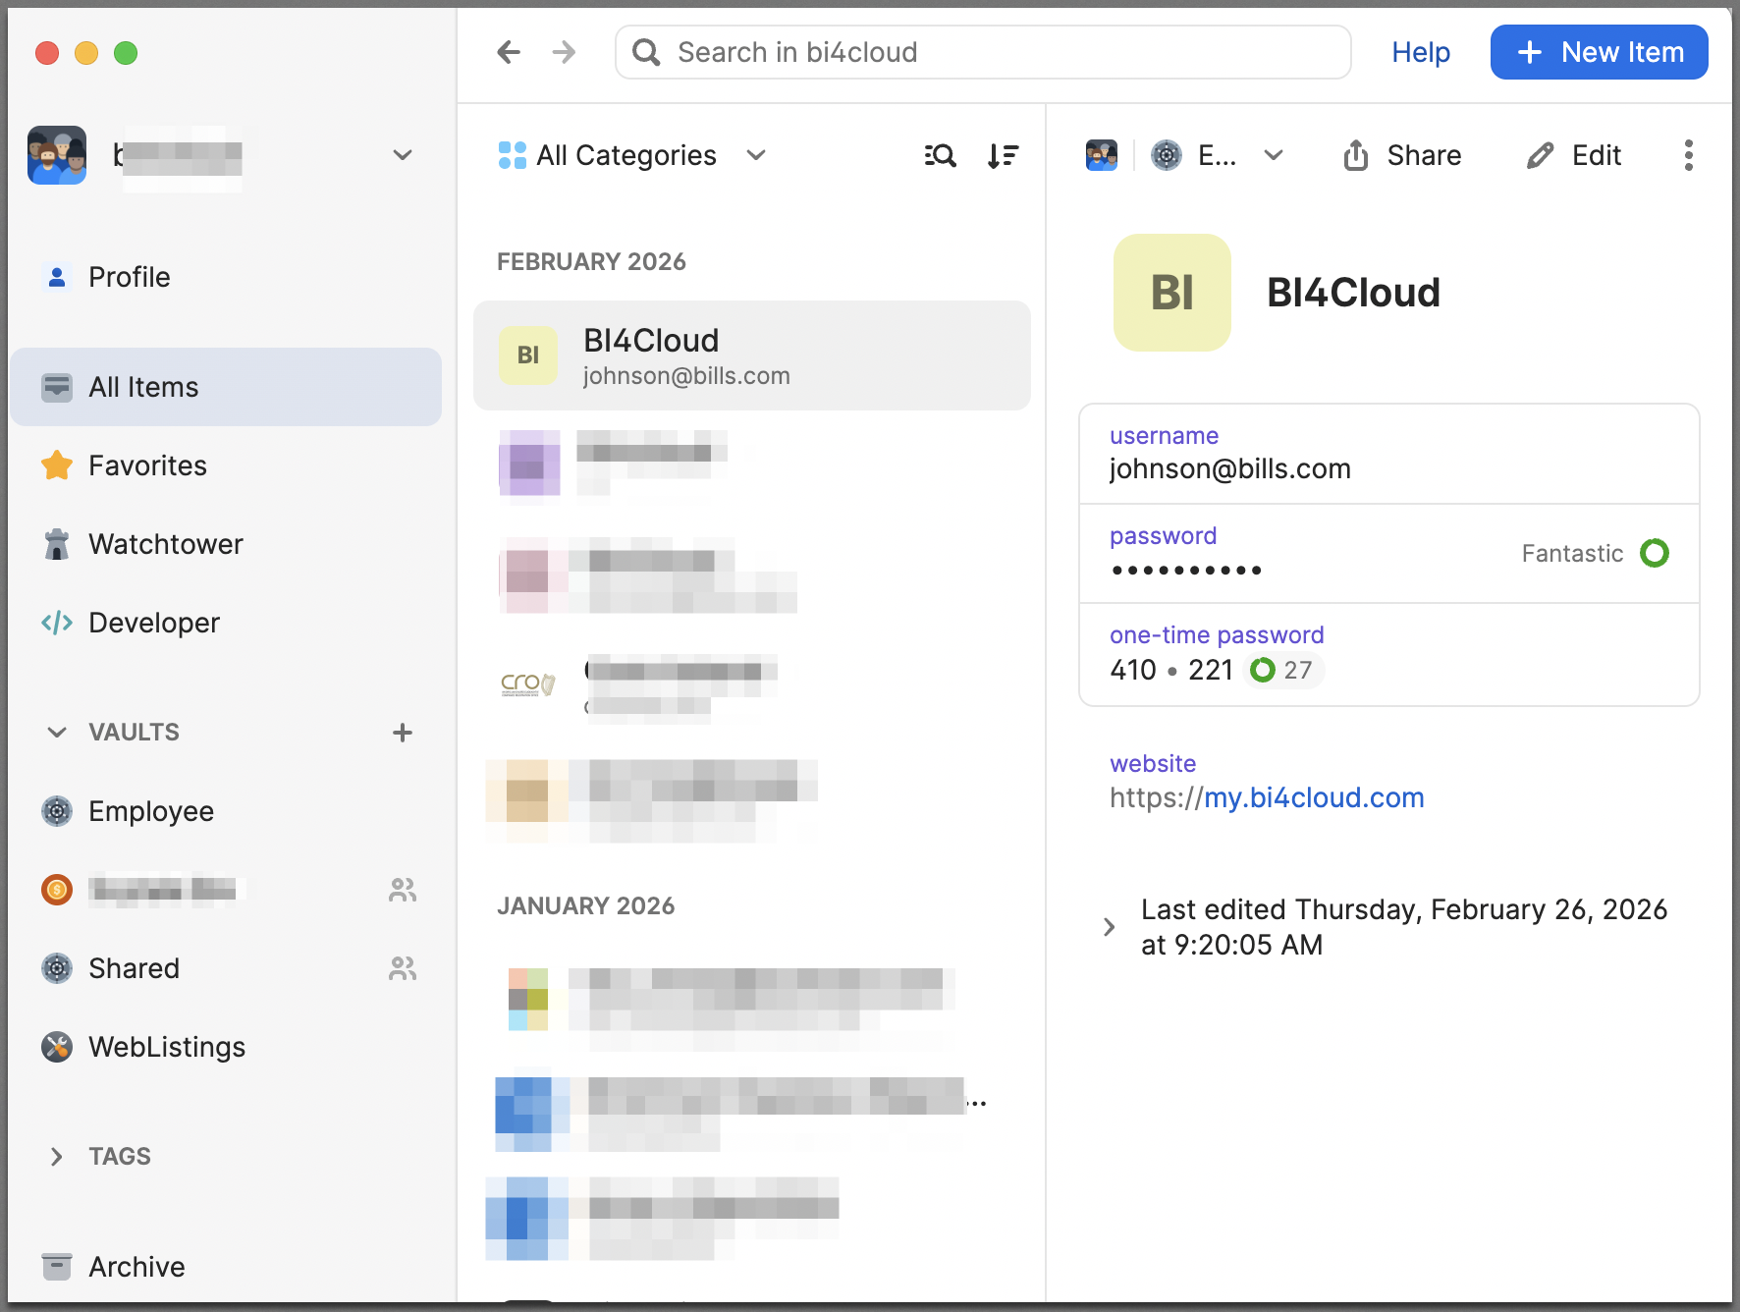1740x1312 pixels.
Task: Share the BI4Cloud item
Action: pyautogui.click(x=1401, y=155)
